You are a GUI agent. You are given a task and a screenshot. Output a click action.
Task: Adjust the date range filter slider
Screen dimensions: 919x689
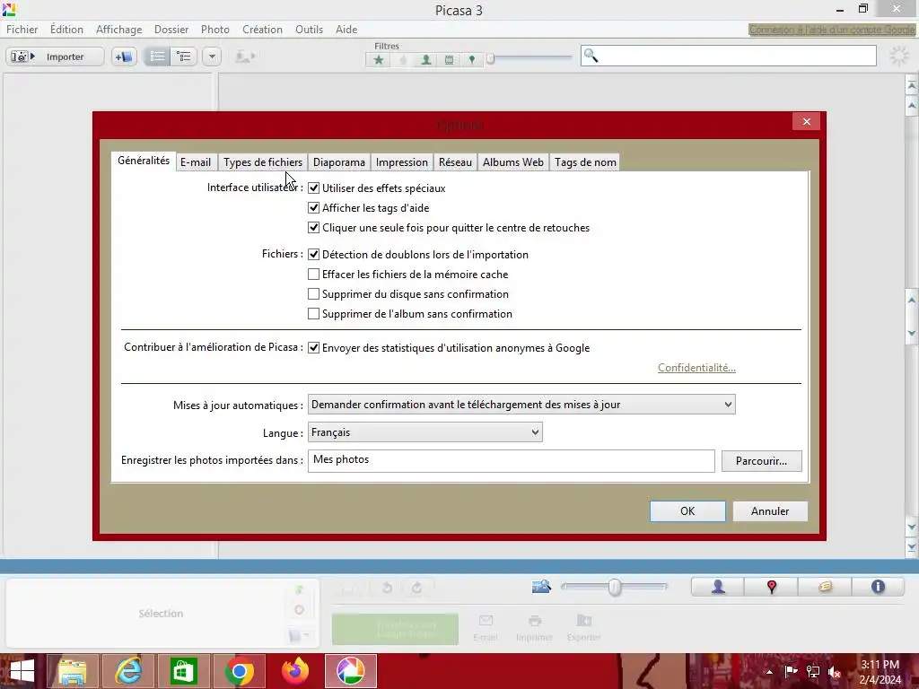point(491,58)
